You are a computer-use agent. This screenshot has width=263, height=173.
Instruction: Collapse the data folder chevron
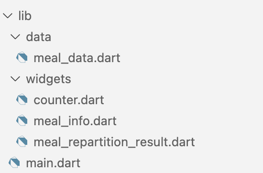(15, 37)
